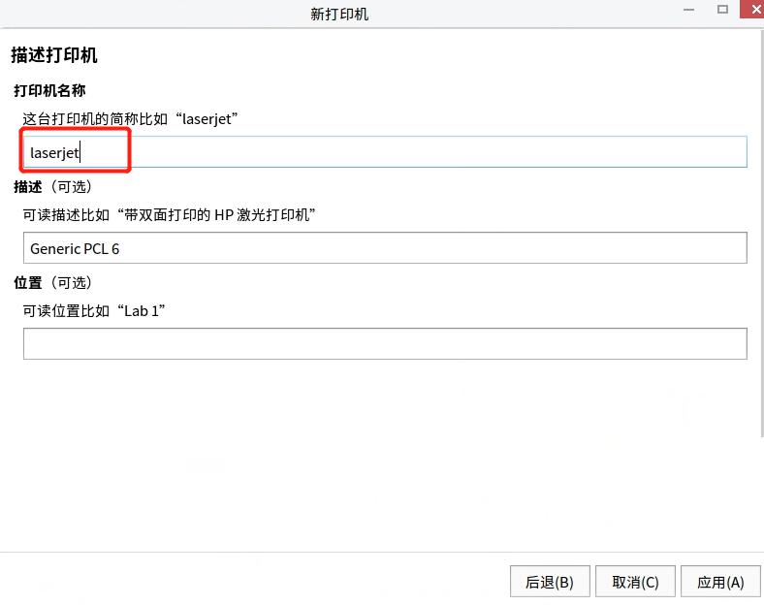Viewport: 764px width, 605px height.
Task: Minimize the 新打印机 window
Action: (688, 10)
